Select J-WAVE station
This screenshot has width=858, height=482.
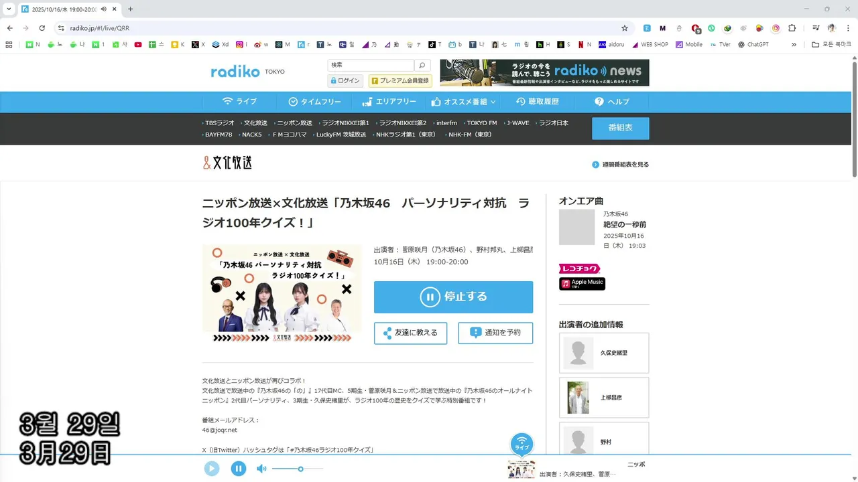click(517, 123)
